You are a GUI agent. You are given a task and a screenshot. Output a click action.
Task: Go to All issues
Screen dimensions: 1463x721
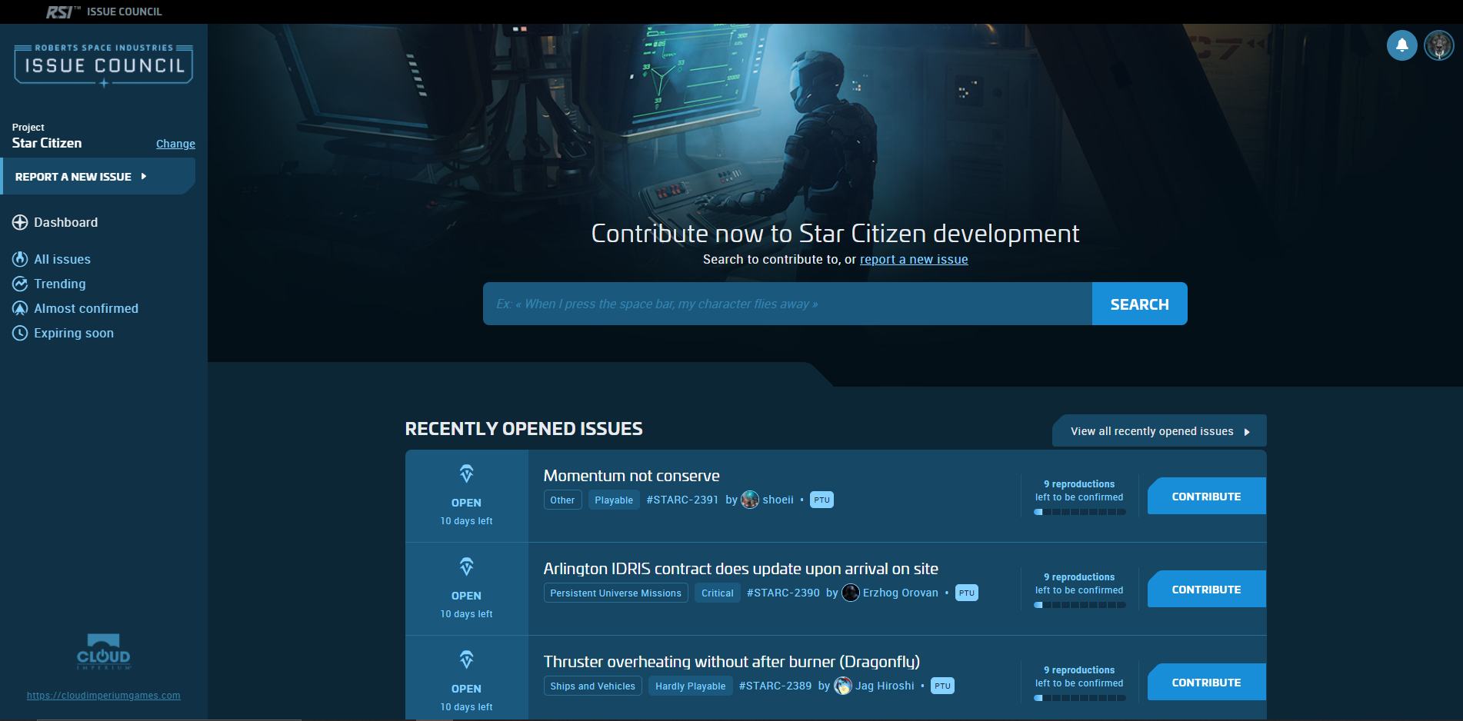click(62, 259)
